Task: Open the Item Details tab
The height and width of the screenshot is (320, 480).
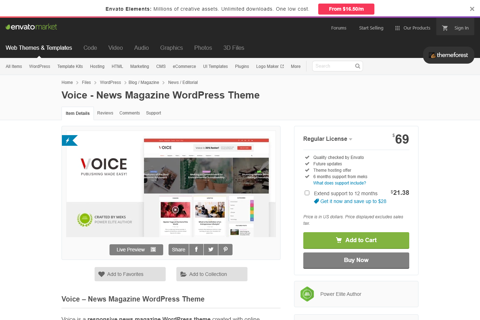Action: (x=78, y=113)
